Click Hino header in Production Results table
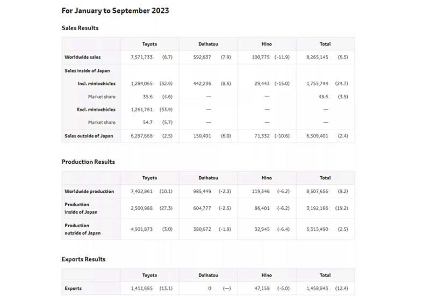 pos(267,178)
